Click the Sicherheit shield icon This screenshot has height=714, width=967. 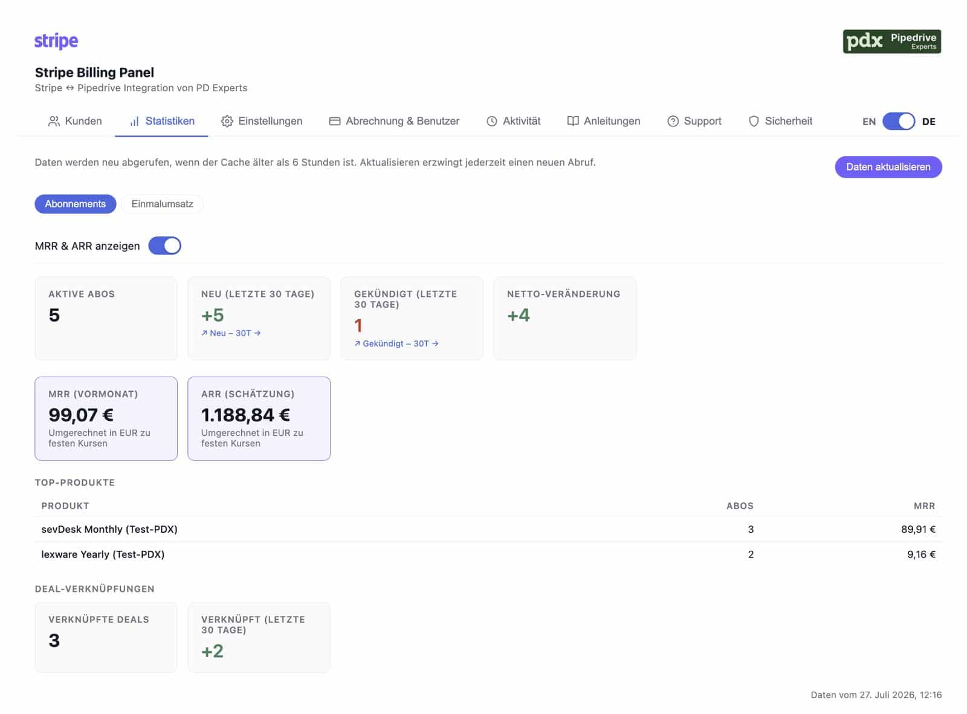pyautogui.click(x=754, y=121)
